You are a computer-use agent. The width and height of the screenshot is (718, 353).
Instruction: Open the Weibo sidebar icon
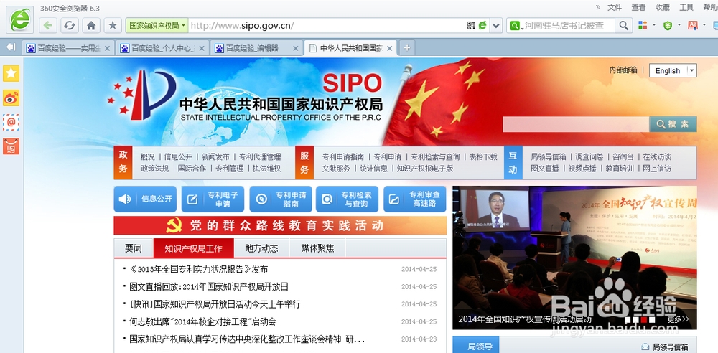click(11, 98)
